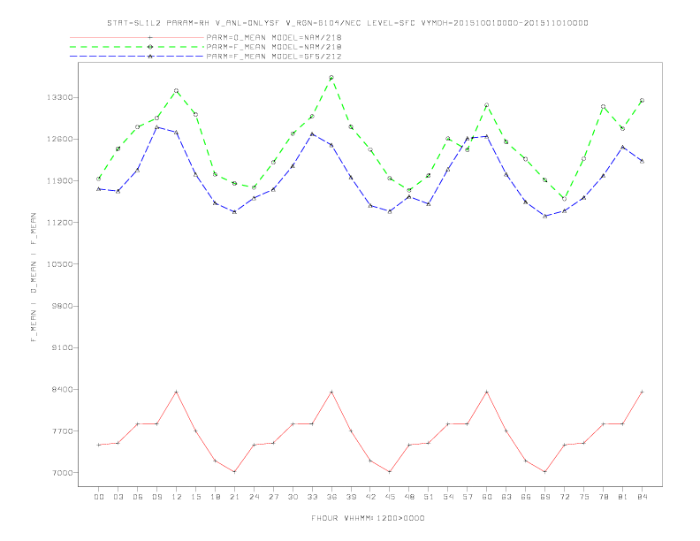Click the x-axis tick label 27
The image size is (700, 541).
click(273, 497)
